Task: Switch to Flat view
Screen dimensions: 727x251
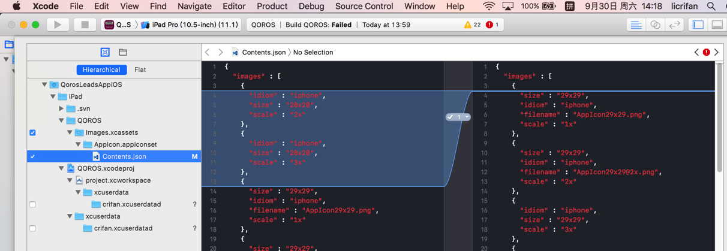Action: pyautogui.click(x=140, y=69)
